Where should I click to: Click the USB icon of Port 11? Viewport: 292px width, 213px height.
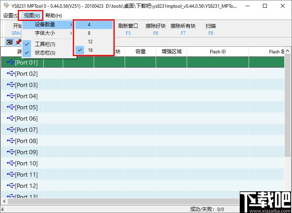click(11, 174)
